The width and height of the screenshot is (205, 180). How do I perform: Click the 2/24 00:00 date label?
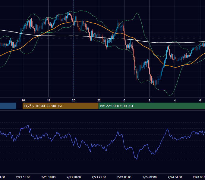click(124, 177)
